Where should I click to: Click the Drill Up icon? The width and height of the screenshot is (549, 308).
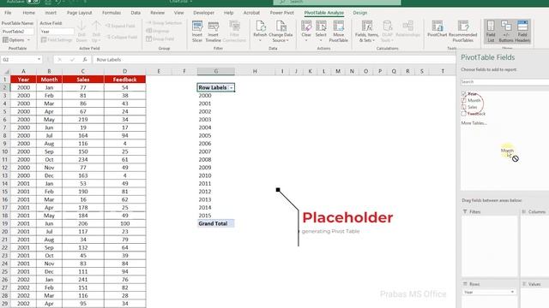[x=96, y=32]
